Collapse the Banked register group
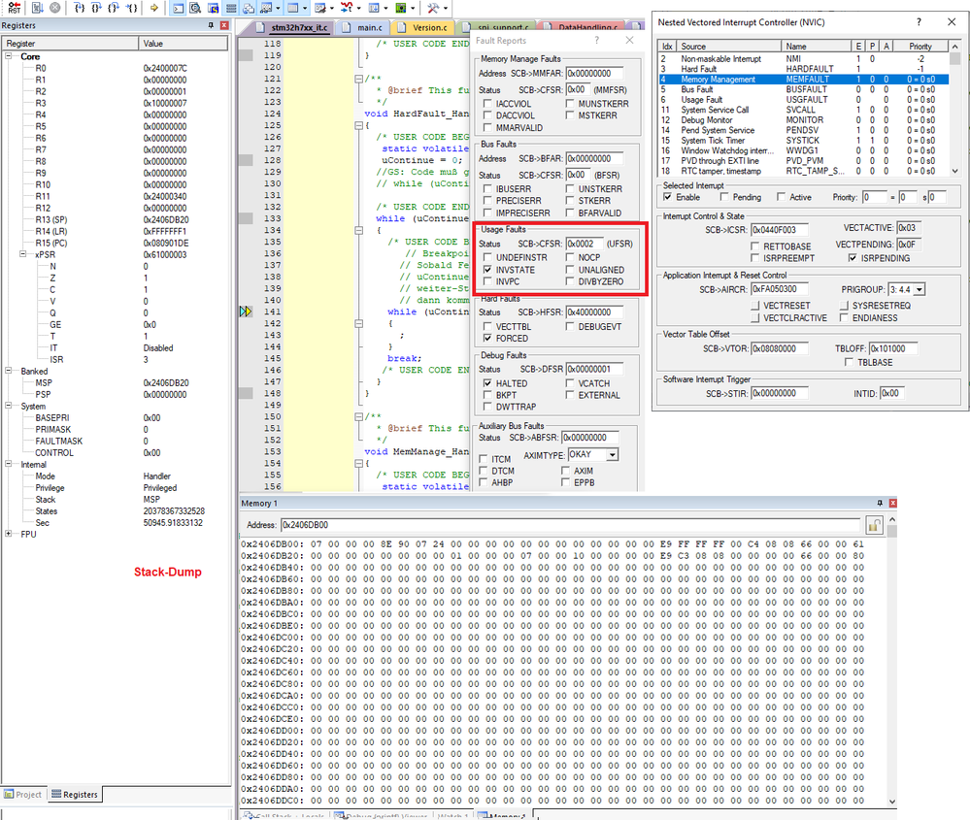 pyautogui.click(x=9, y=371)
